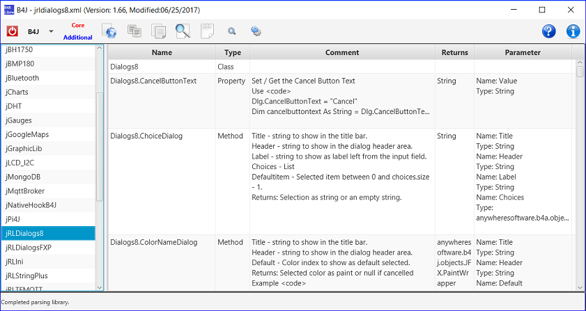The image size is (586, 311).
Task: Click the red power exit icon
Action: (x=13, y=31)
